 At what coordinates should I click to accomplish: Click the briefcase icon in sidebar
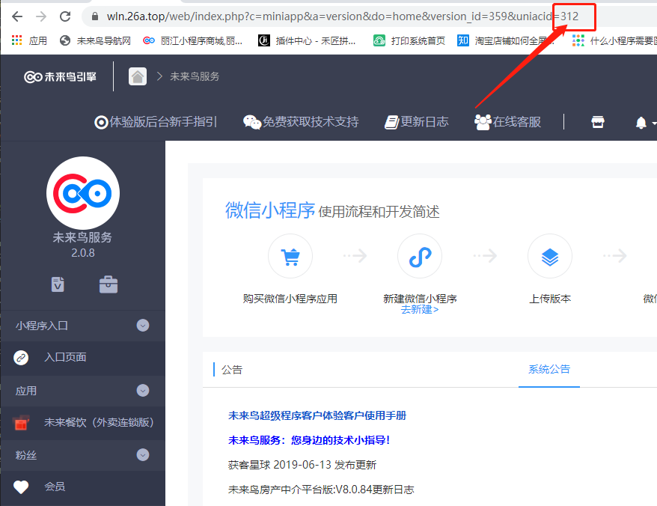coord(109,284)
